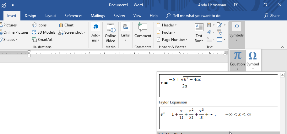Switch to the Layout tab

pyautogui.click(x=50, y=16)
